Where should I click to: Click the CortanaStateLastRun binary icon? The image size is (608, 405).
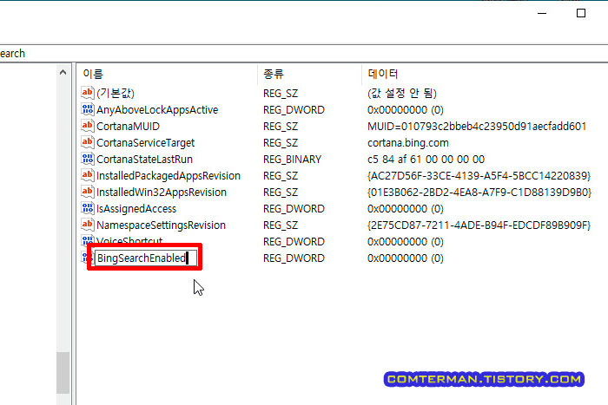pos(87,159)
